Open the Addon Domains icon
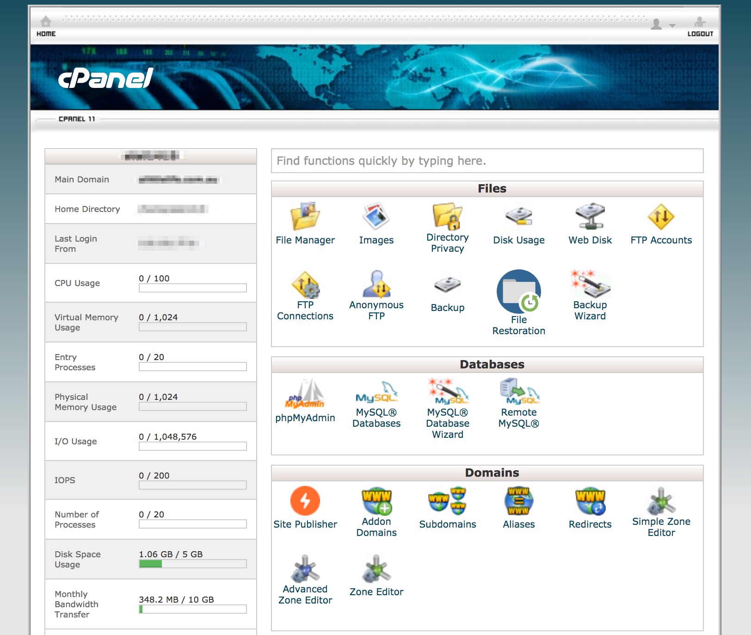The width and height of the screenshot is (751, 635). (x=376, y=501)
